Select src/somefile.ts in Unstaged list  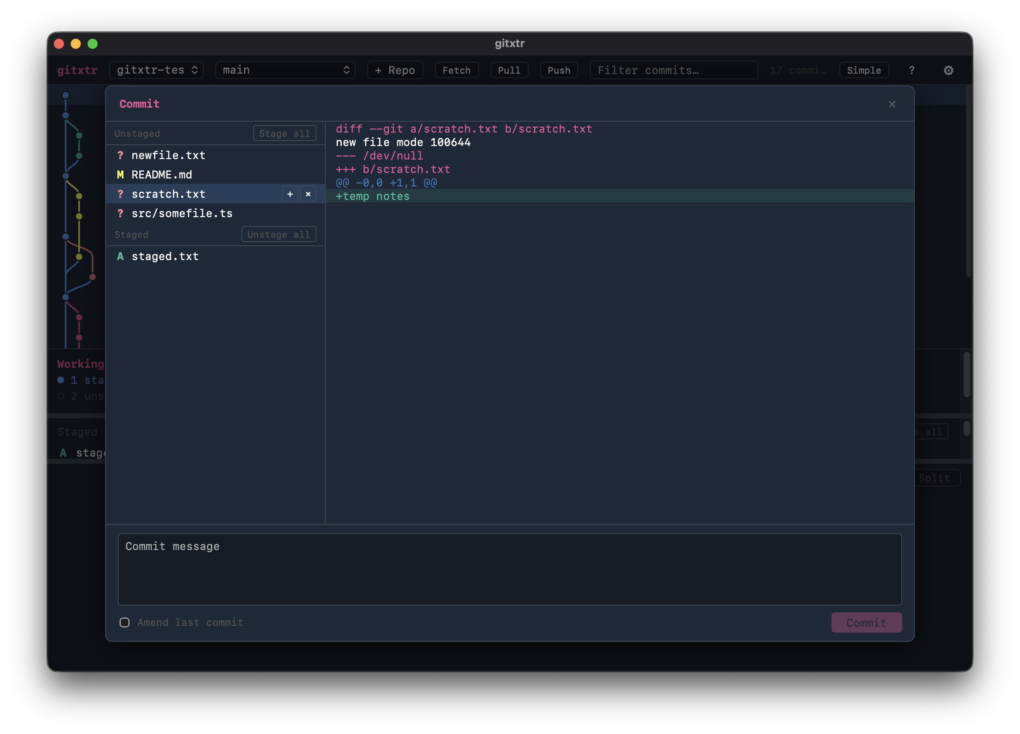[215, 213]
